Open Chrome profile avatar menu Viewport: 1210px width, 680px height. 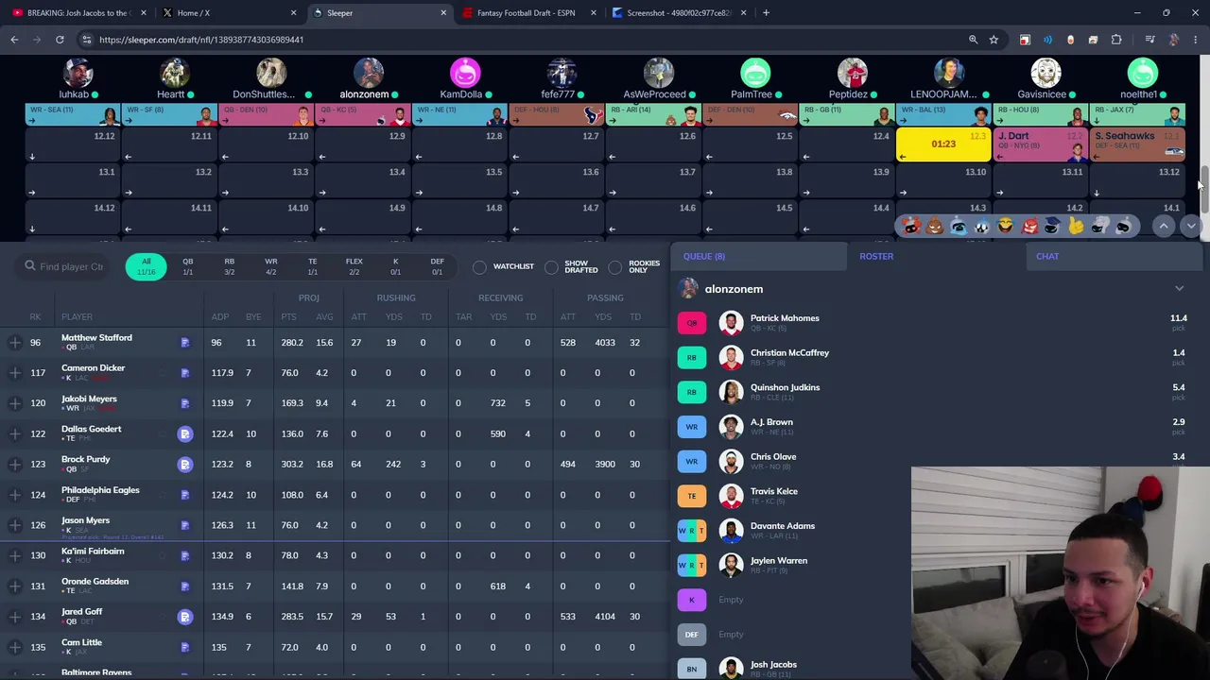tap(1173, 40)
